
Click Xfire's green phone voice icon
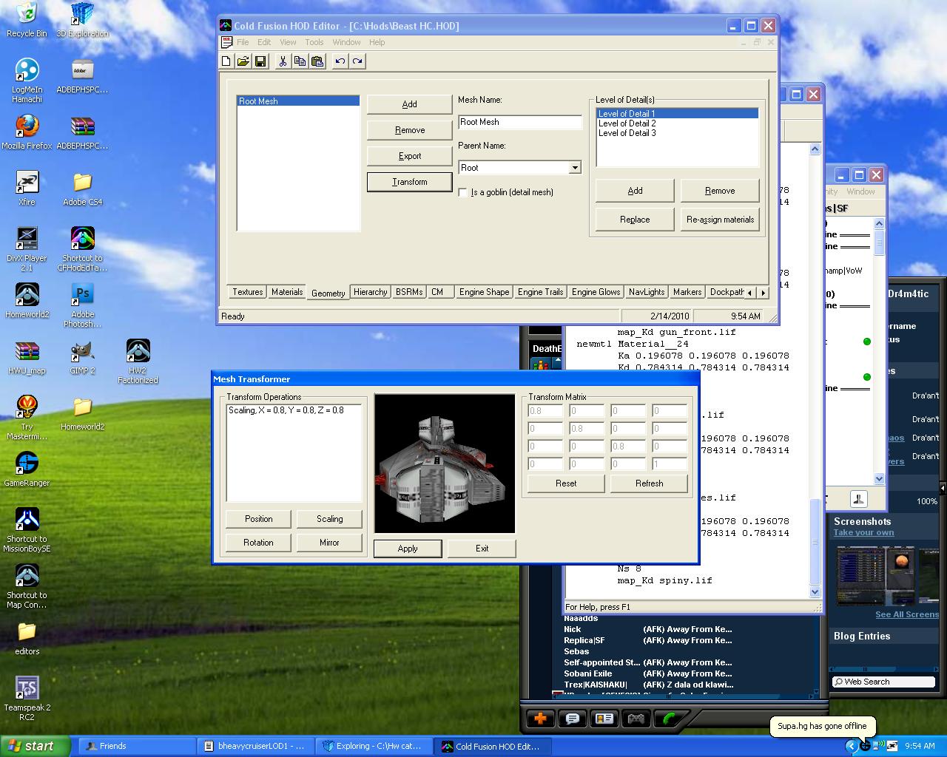tap(670, 718)
